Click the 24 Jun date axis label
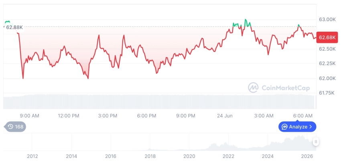The image size is (345, 161). point(224,116)
